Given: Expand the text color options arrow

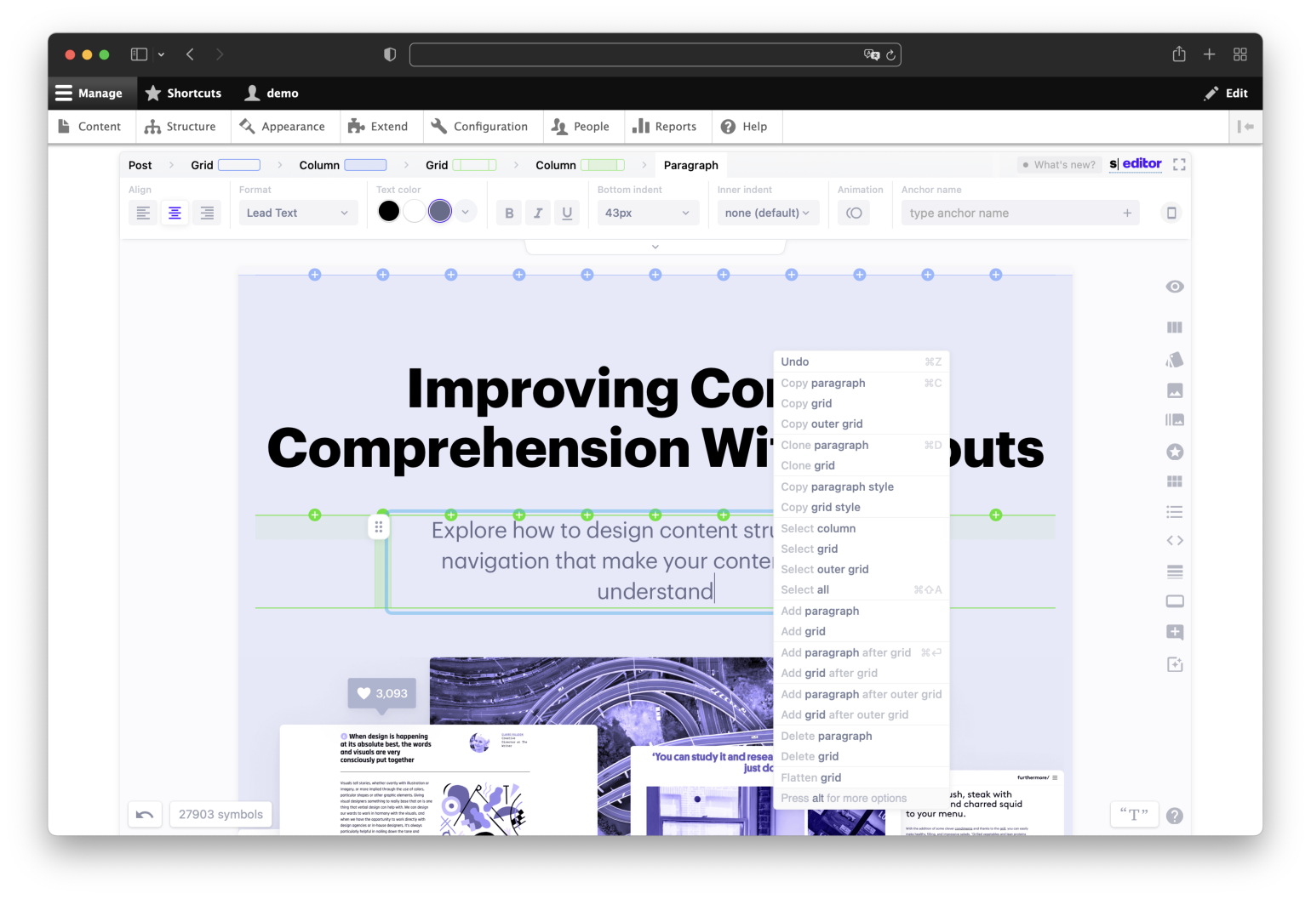Looking at the screenshot, I should coord(465,212).
